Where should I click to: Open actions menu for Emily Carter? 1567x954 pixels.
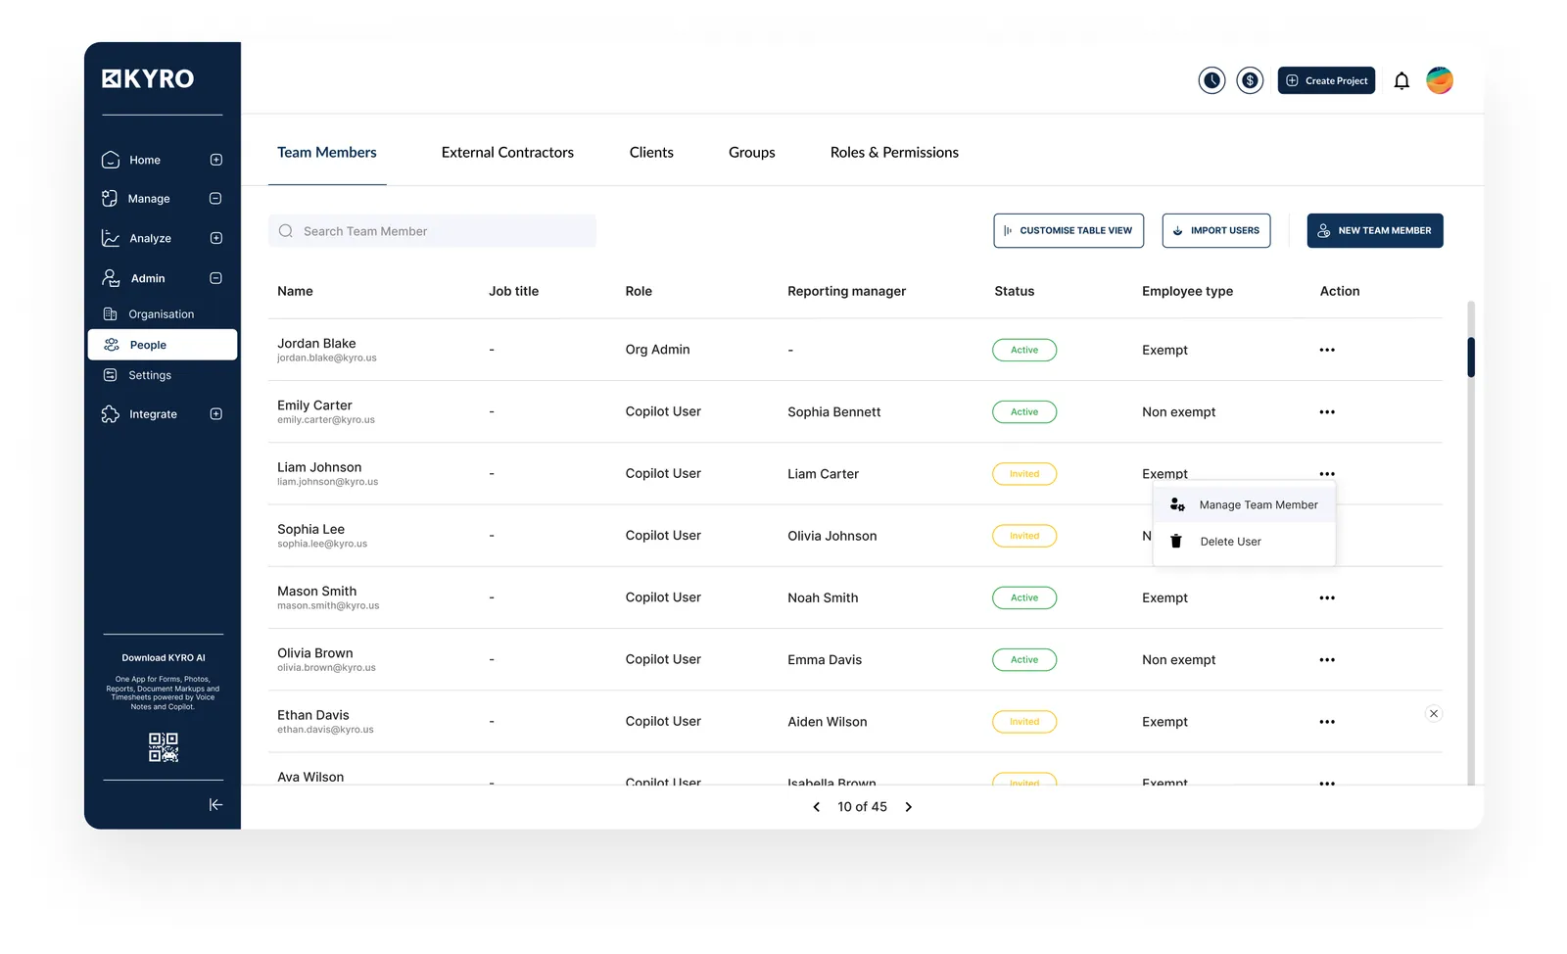[1327, 411]
